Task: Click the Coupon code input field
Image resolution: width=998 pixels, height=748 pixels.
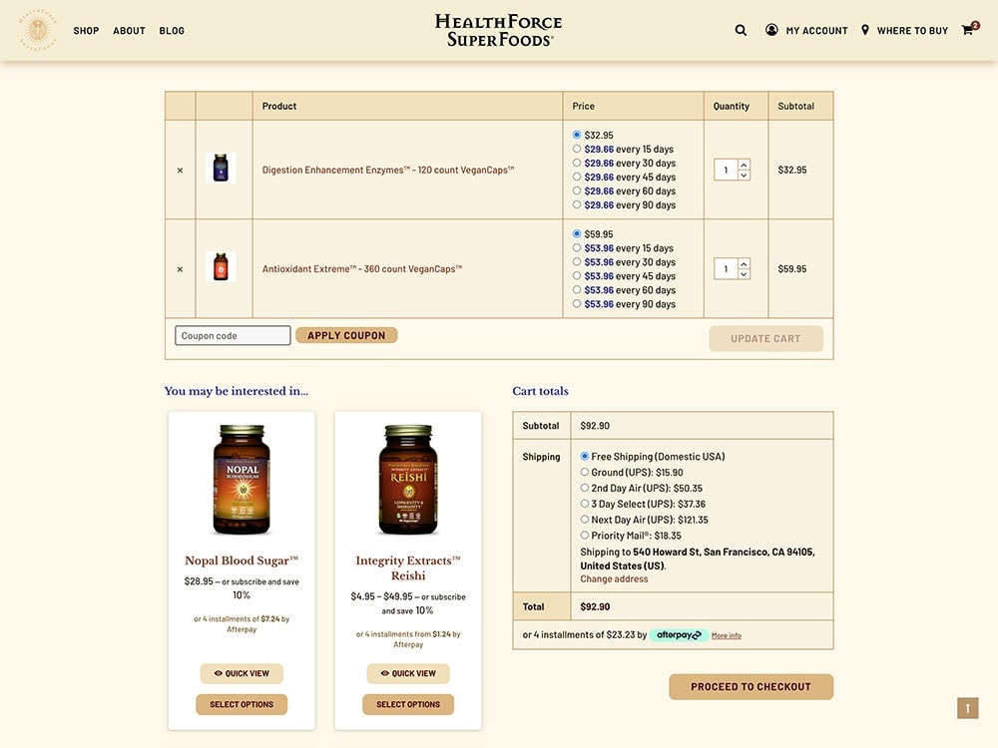Action: click(233, 336)
